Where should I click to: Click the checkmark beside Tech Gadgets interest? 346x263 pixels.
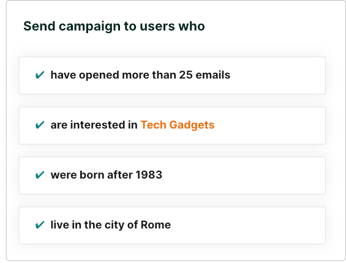40,125
